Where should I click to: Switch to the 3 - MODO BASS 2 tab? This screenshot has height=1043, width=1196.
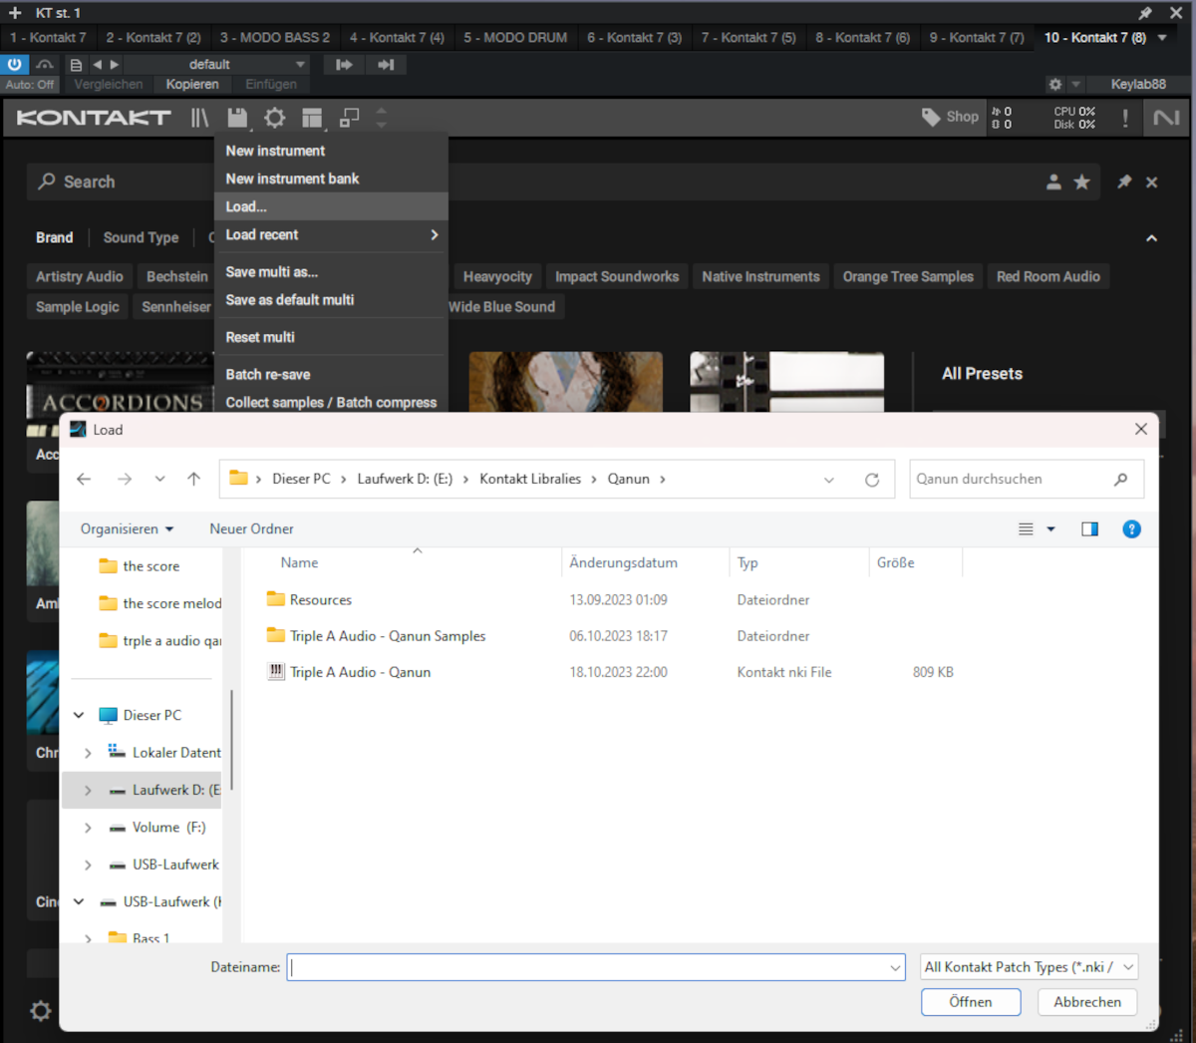click(275, 38)
